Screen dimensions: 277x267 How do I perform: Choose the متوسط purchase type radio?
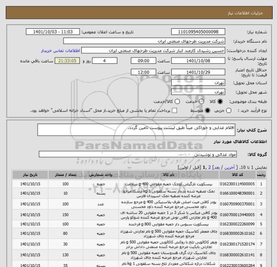pyautogui.click(x=207, y=110)
